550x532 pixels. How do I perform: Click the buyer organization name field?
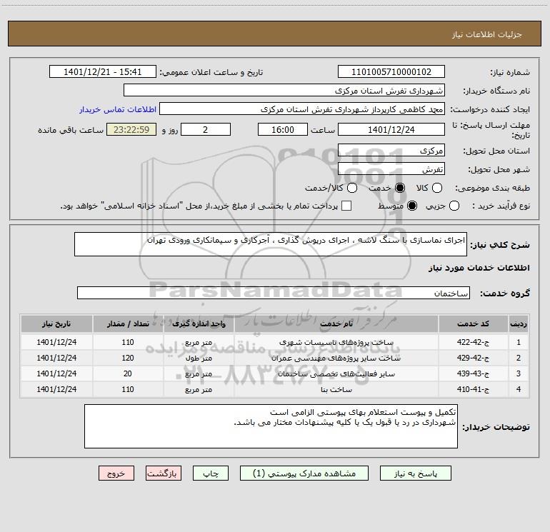point(284,91)
